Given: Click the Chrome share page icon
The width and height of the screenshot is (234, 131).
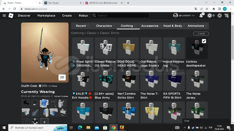Looking at the screenshot, I should point(202,9).
